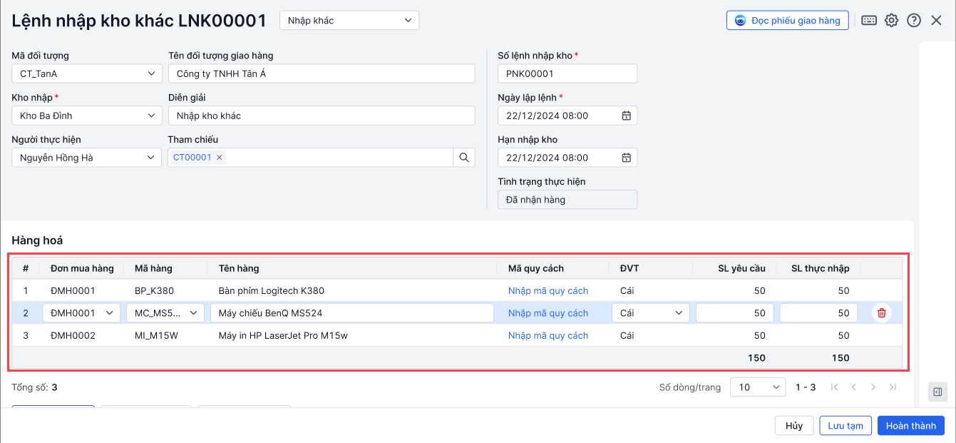Toggle the right side panel collapse icon
This screenshot has height=443, width=956.
point(937,392)
